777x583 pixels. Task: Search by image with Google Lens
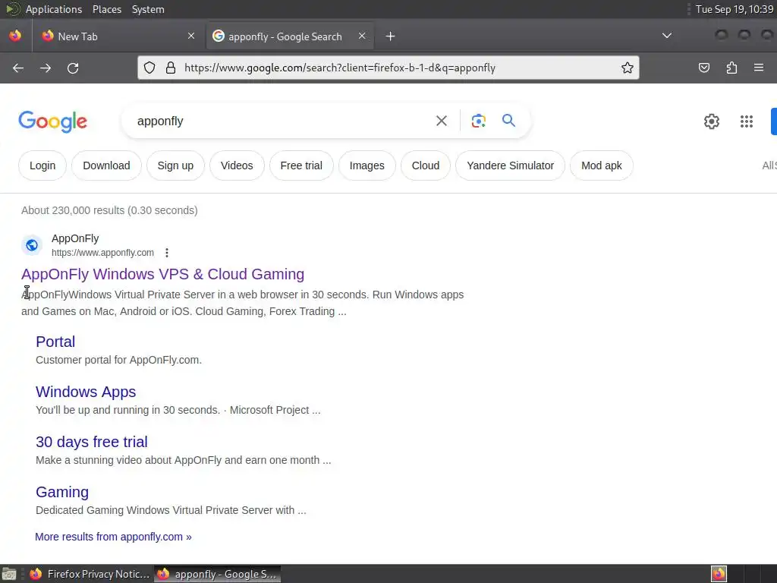tap(478, 121)
